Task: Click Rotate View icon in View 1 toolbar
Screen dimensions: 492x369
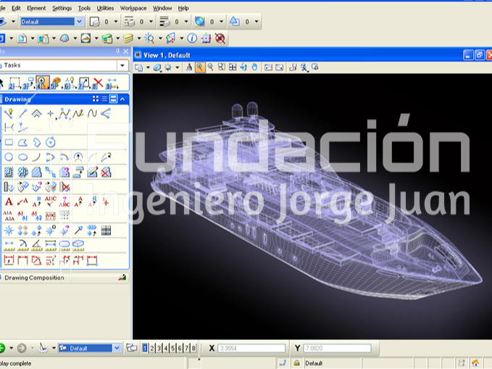Action: point(243,67)
